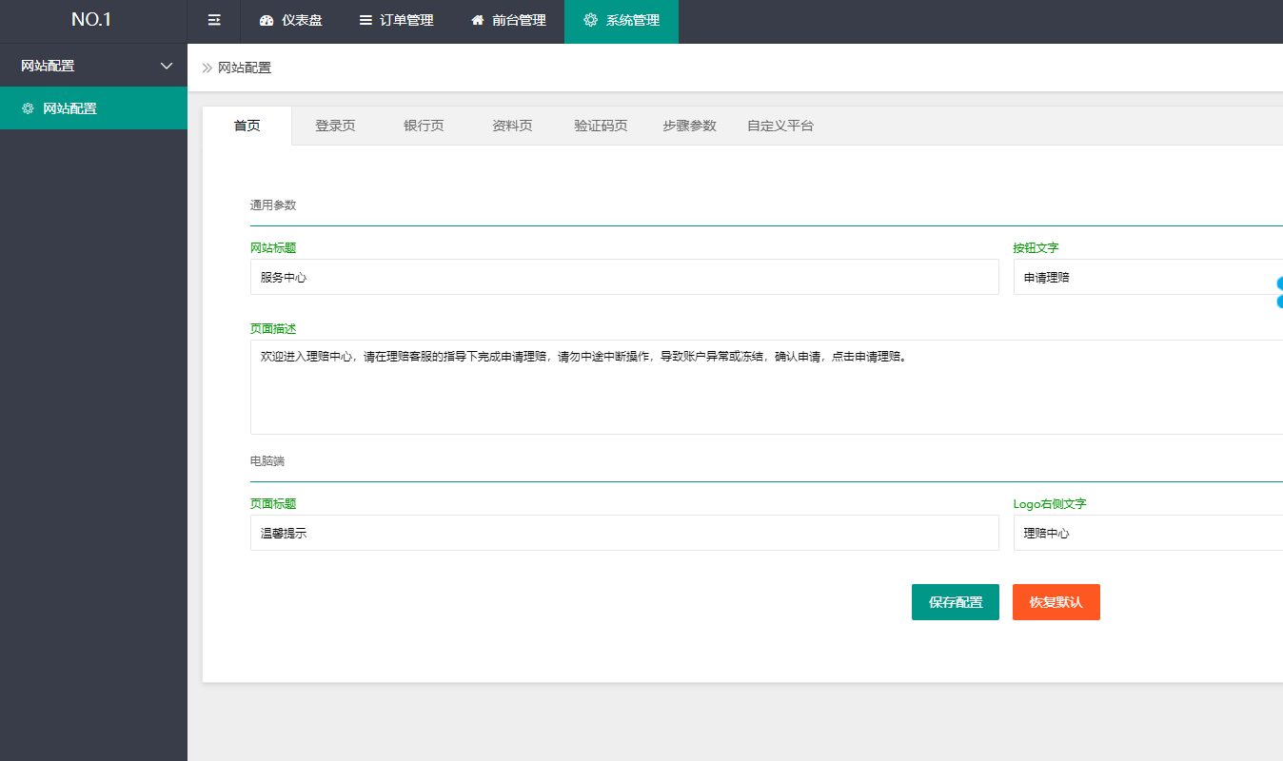Open the 仪表盘 dashboard menu

coord(290,21)
